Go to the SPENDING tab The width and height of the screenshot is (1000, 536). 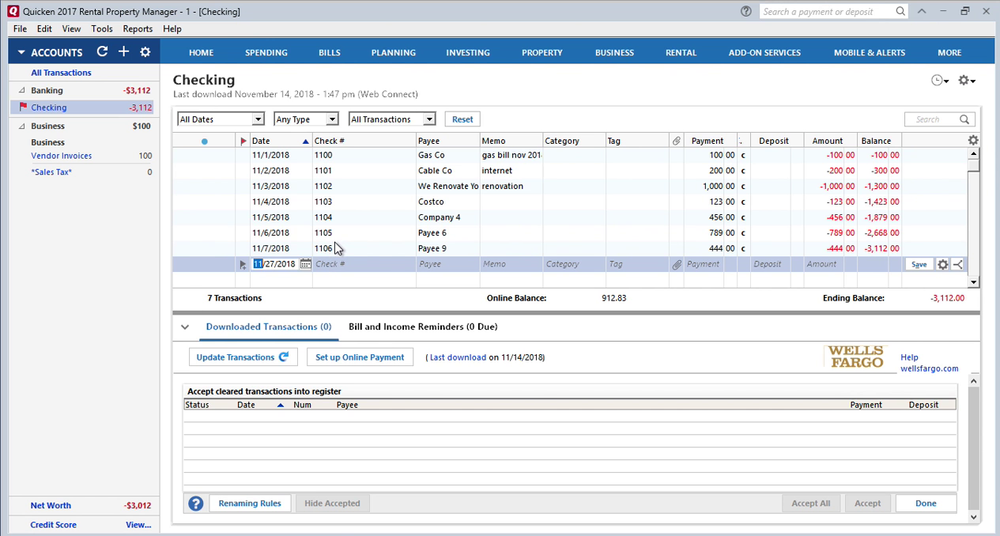click(266, 52)
